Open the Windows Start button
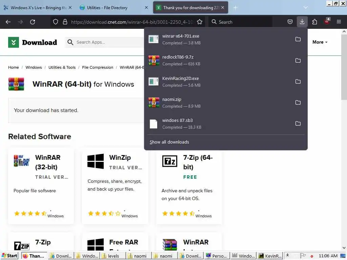 coord(9,256)
